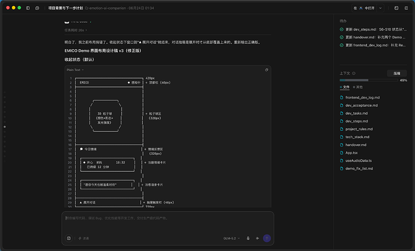This screenshot has width=415, height=251.
Task: Click check icon beside handover.md todo
Action: pos(342,37)
